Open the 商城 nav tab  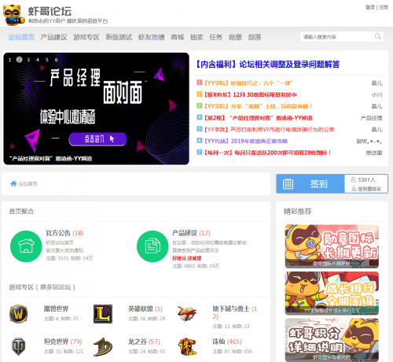click(178, 37)
